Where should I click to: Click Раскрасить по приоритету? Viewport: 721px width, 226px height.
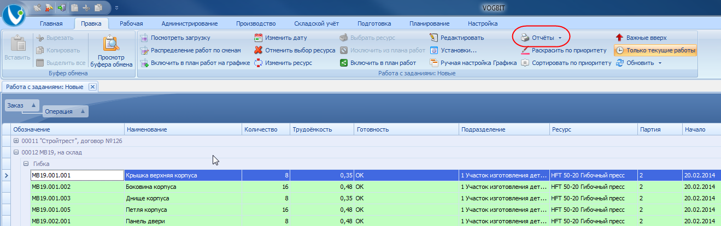tap(564, 50)
